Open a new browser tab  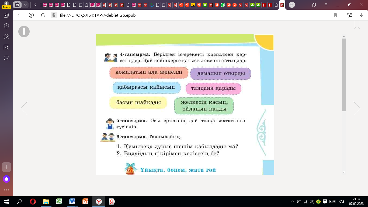click(292, 5)
